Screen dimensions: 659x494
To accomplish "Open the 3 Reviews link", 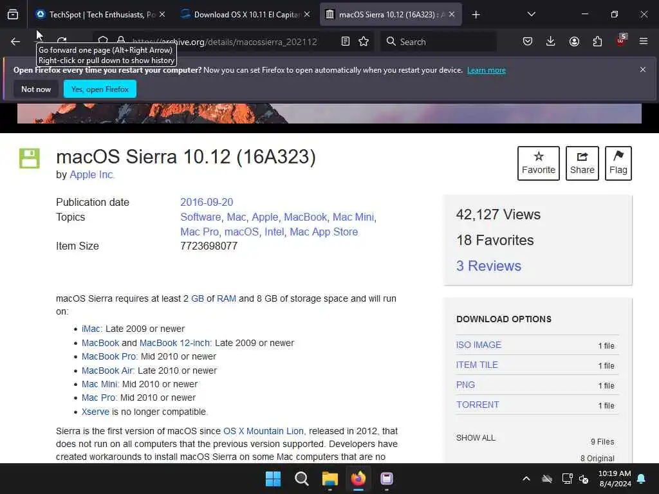I will [x=488, y=266].
